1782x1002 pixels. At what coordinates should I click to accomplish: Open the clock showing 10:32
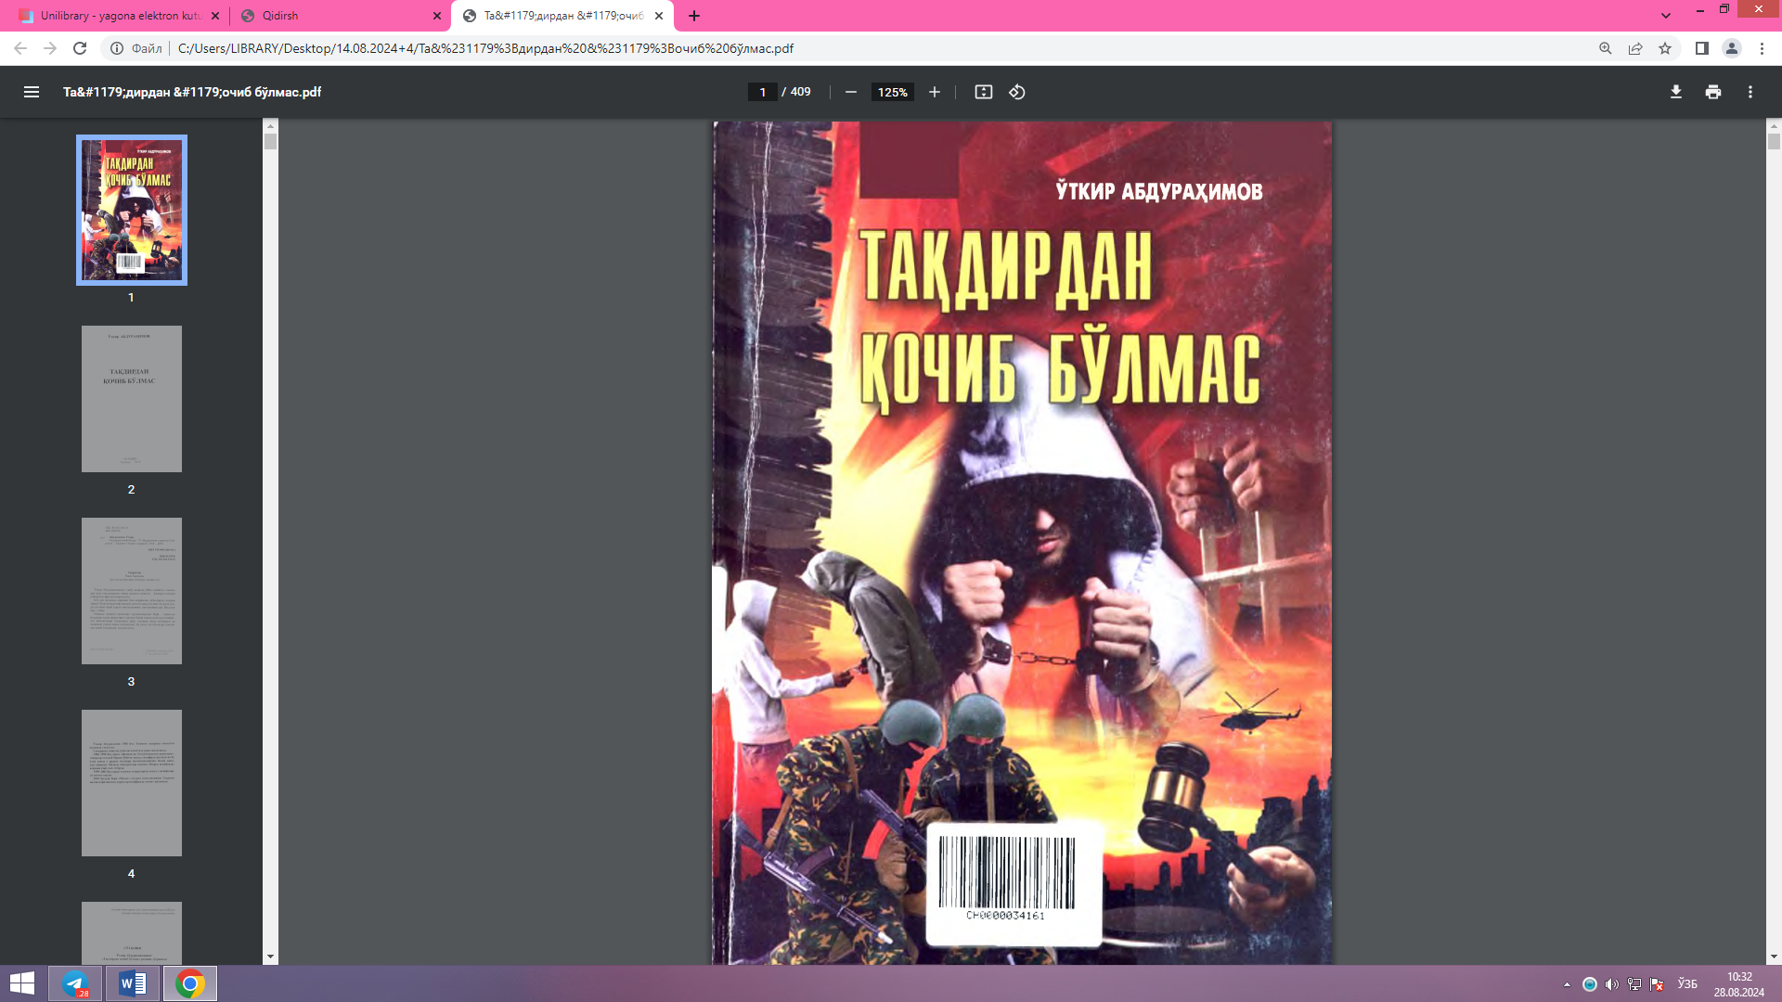pos(1739,984)
